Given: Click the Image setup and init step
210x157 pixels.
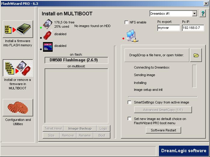Looking at the screenshot, I should pyautogui.click(x=148, y=90).
